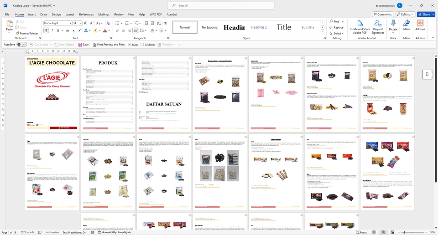Click the Search box in title bar

(221, 5)
